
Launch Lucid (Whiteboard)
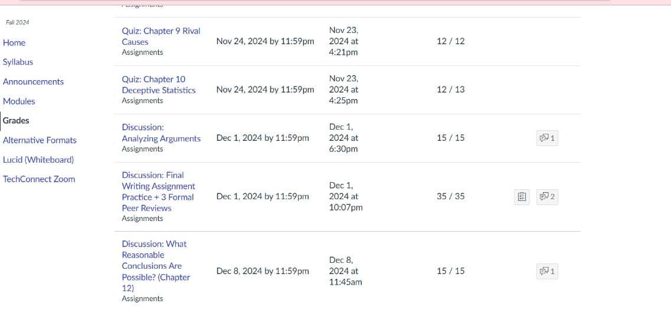point(38,160)
